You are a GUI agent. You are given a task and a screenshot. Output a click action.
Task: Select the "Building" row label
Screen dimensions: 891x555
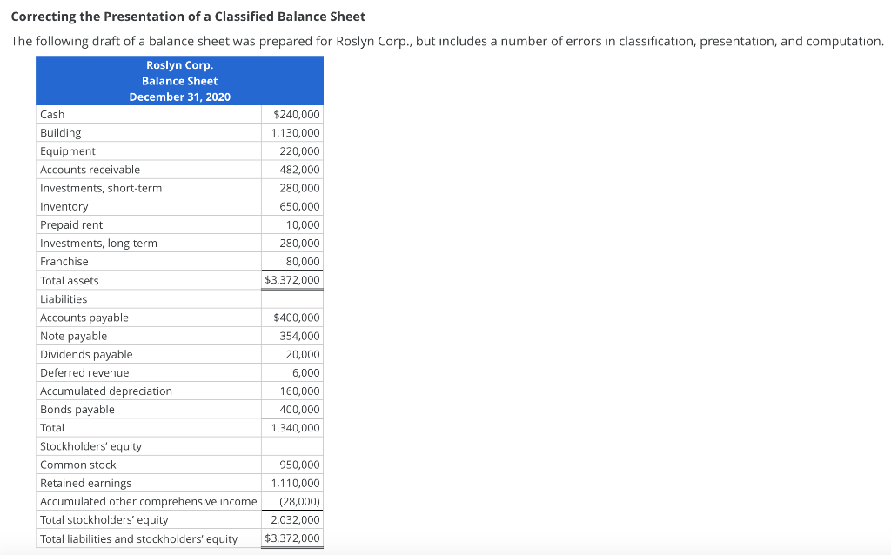60,132
